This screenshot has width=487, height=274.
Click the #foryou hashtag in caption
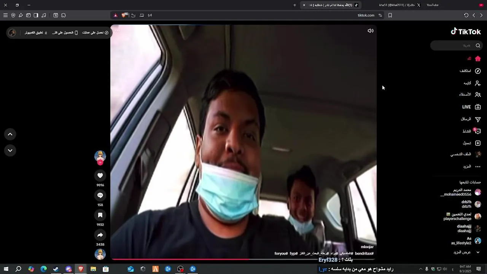click(x=281, y=253)
